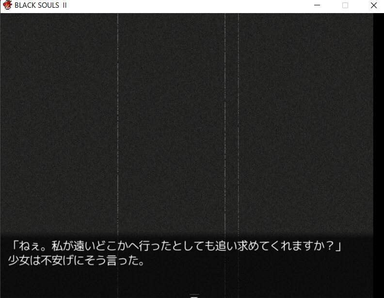This screenshot has width=384, height=298.
Task: Click the narration line 少女は不安げにそう言った。
Action: (76, 260)
